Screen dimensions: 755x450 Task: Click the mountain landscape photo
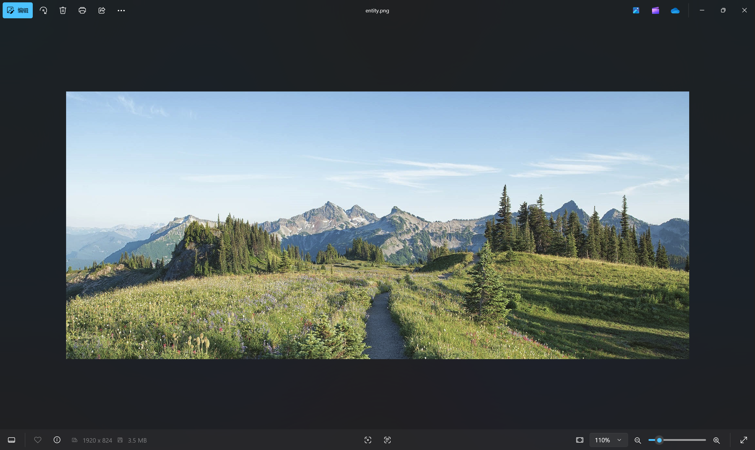point(378,225)
